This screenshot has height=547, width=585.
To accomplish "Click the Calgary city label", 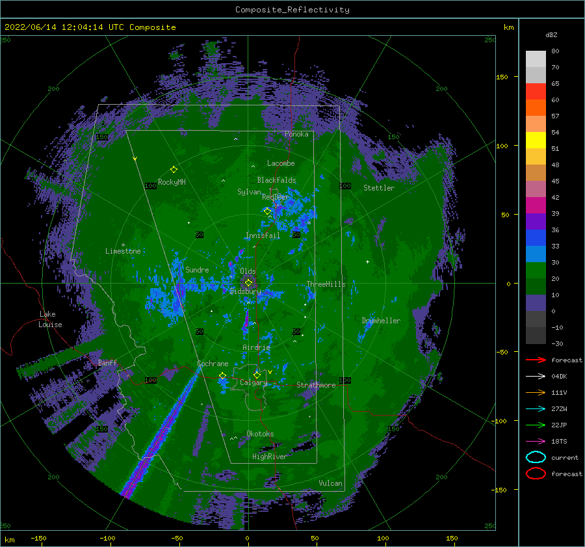I will pyautogui.click(x=253, y=382).
